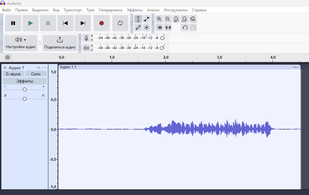Fit project to width zoom icon

pyautogui.click(x=184, y=19)
